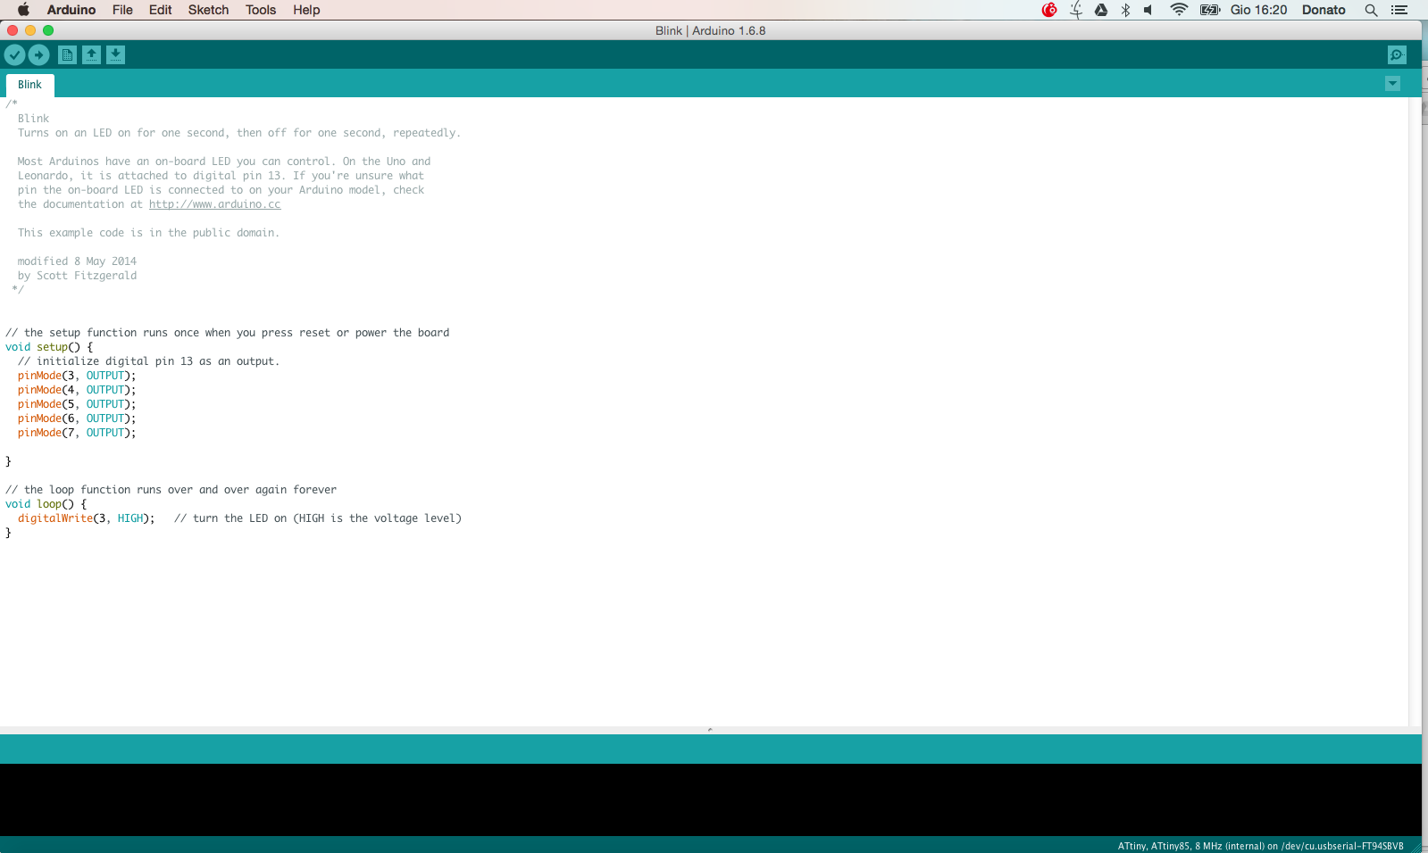The image size is (1428, 853).
Task: Expand the tab options dropdown arrow
Action: pyautogui.click(x=1392, y=84)
